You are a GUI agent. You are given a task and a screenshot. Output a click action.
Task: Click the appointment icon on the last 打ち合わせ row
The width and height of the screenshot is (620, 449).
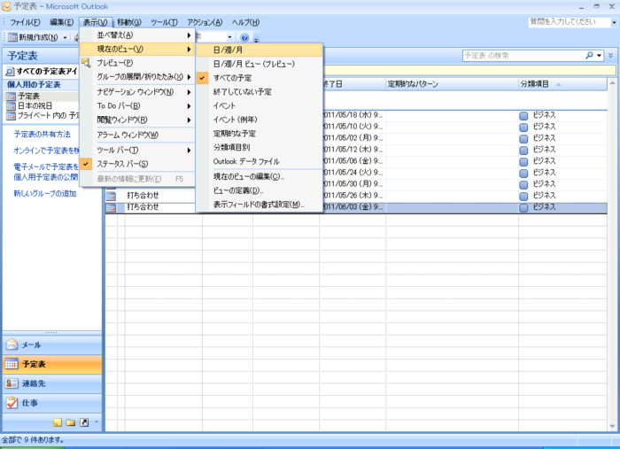tap(111, 207)
